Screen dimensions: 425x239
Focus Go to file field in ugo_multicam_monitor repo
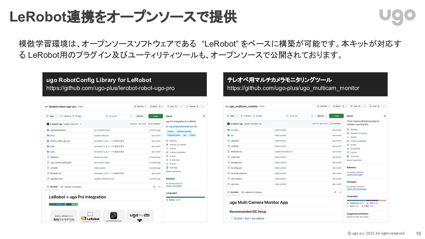pos(300,116)
